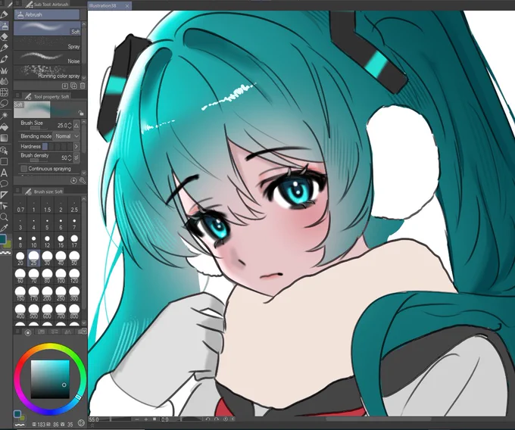The width and height of the screenshot is (515, 430).
Task: Click the zoom out minus button
Action: click(x=137, y=419)
